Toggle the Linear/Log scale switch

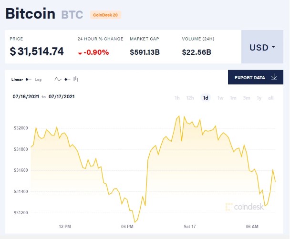[29, 80]
